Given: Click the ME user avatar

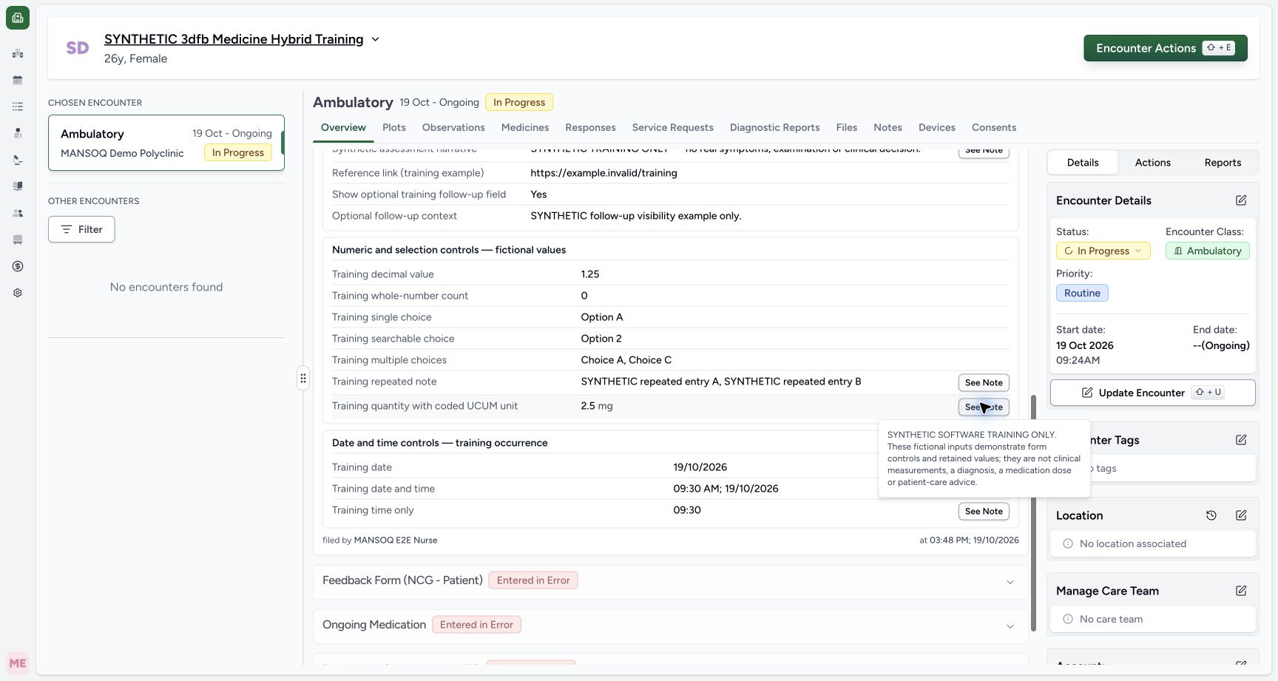Looking at the screenshot, I should pos(18,663).
